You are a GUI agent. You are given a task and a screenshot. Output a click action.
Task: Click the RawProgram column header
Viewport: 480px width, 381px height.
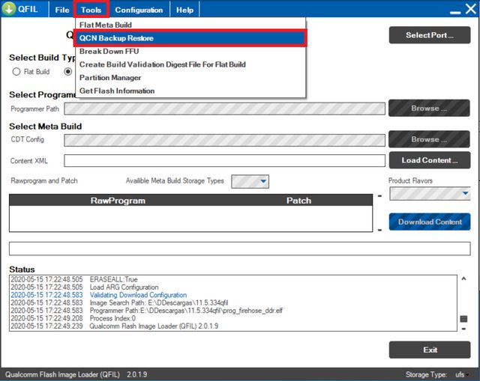[118, 201]
